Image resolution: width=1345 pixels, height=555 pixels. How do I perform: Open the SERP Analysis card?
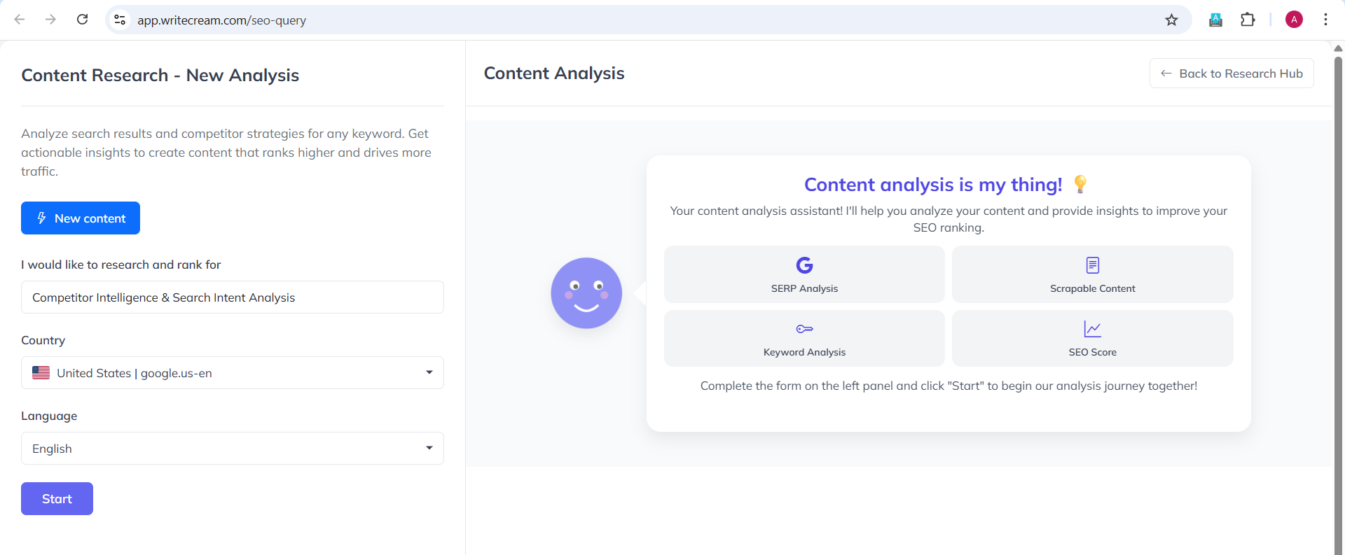[x=804, y=274]
